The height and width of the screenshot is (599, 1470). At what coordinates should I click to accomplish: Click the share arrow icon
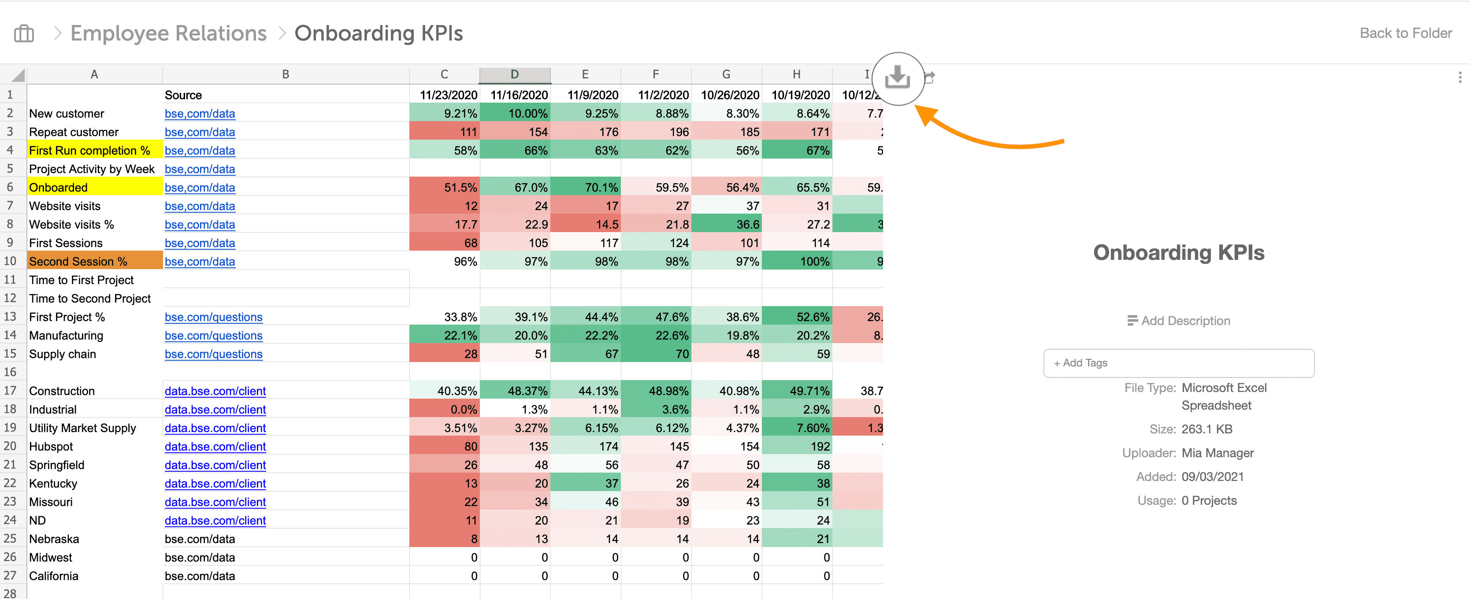[930, 77]
